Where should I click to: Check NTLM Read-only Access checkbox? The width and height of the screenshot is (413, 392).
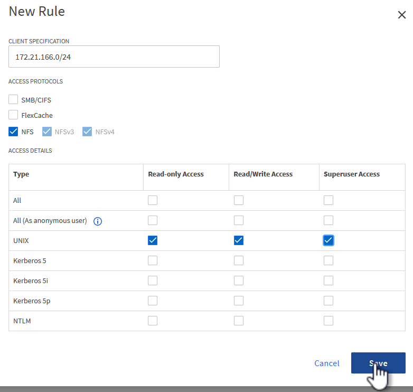(153, 321)
